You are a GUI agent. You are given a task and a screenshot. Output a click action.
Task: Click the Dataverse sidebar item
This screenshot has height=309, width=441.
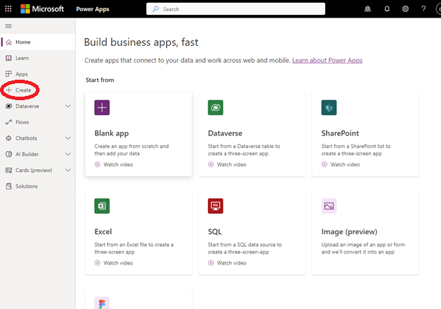[x=37, y=106]
